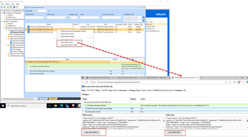The width and height of the screenshot is (248, 137).
Task: Open the calendar picker for start Modified Time
Action: click(x=143, y=18)
